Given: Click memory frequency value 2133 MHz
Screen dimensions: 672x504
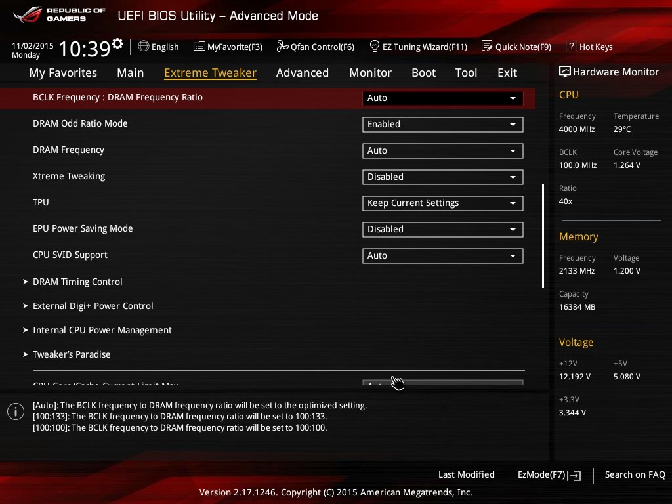Looking at the screenshot, I should coord(576,271).
